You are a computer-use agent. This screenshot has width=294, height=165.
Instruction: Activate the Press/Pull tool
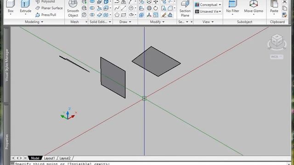pyautogui.click(x=46, y=15)
